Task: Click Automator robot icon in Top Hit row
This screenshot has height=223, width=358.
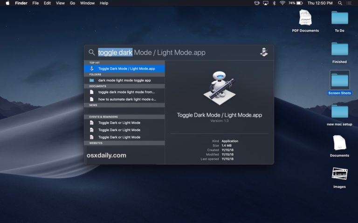Action: [92, 68]
